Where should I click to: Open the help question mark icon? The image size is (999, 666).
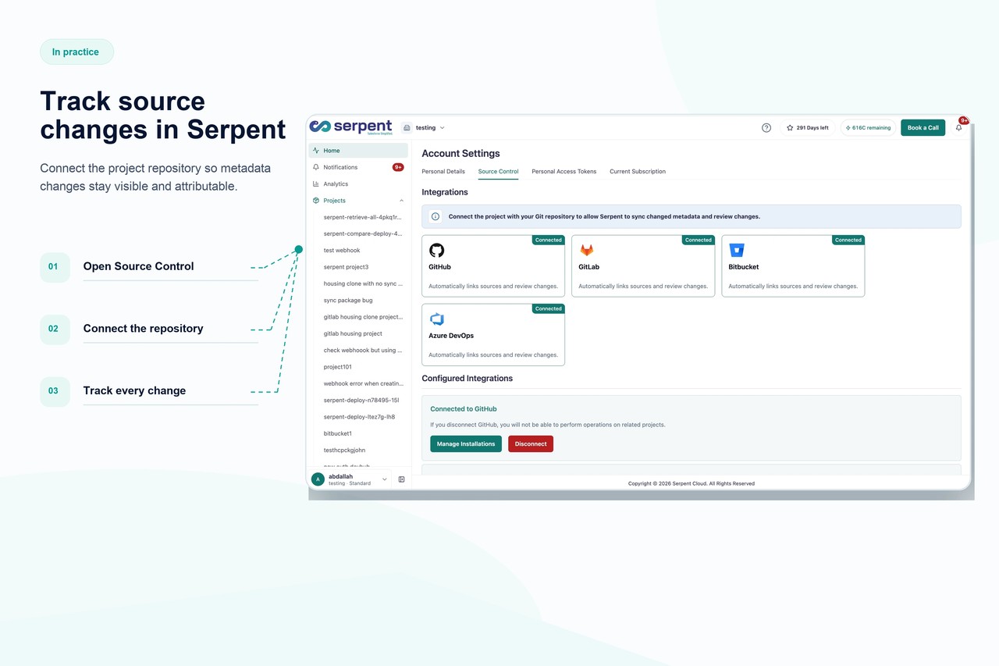click(x=766, y=127)
